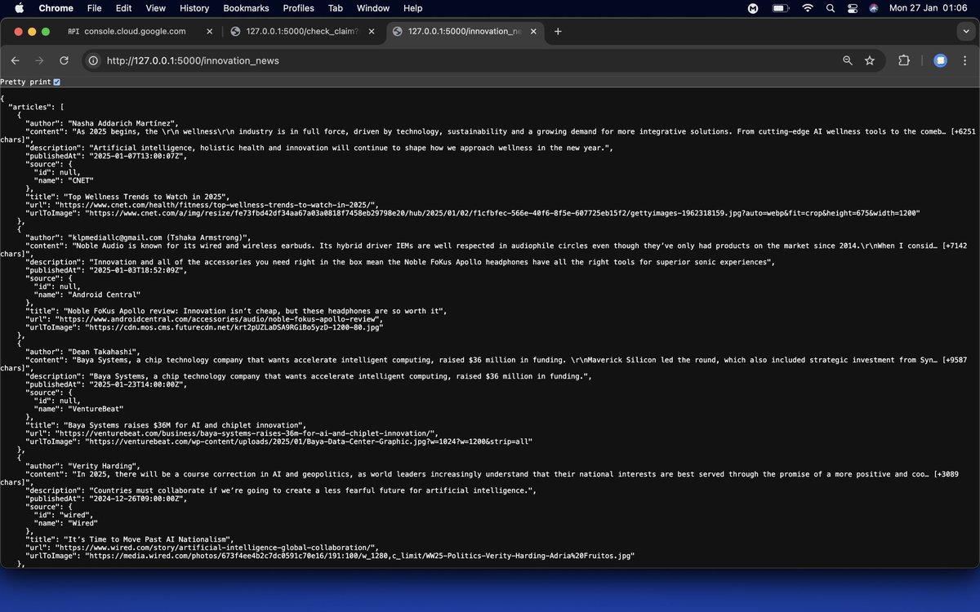Viewport: 980px width, 612px height.
Task: Open the View menu
Action: (x=155, y=8)
